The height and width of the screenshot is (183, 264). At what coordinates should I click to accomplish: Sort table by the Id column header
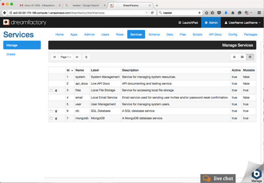(69, 70)
